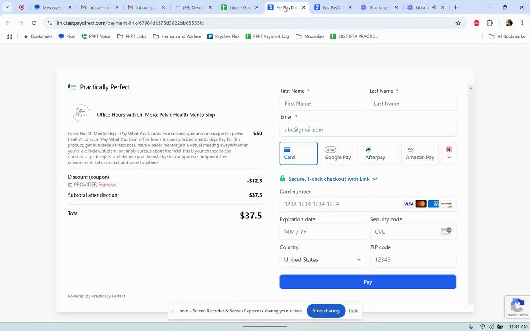Click the Visa card logo
This screenshot has width=530, height=331.
click(x=409, y=204)
